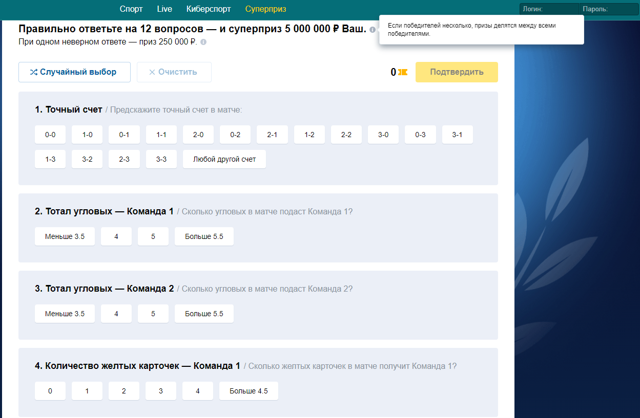Screen dimensions: 640x418
Task: Open the Live navigation tab
Action: (x=164, y=9)
